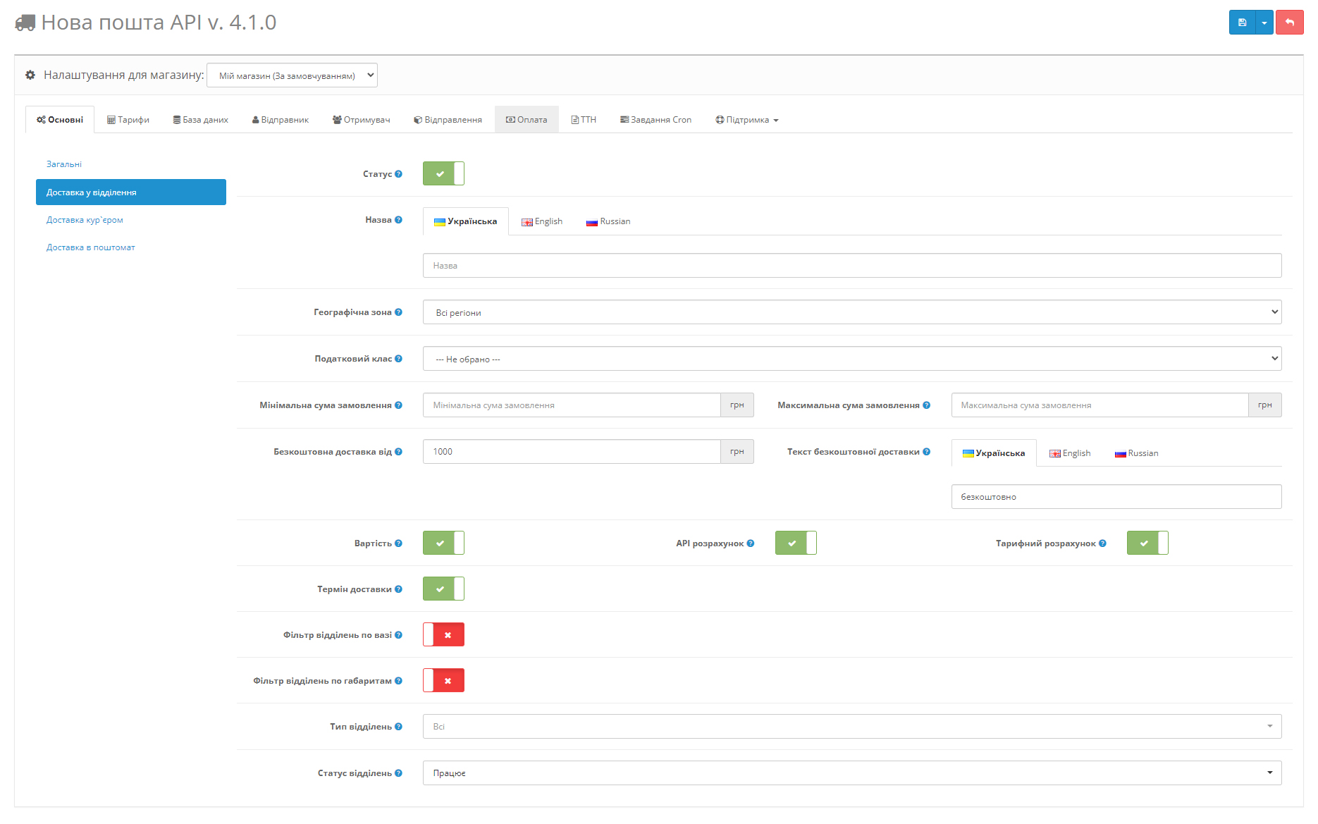The image size is (1318, 824).
Task: Click help icon next to Безкоштовна доставка від
Action: click(398, 452)
